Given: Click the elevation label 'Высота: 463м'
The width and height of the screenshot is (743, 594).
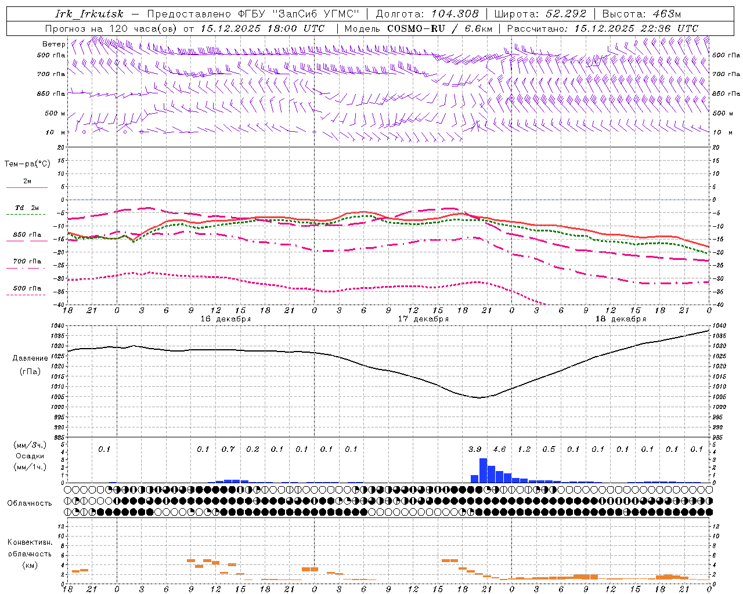Looking at the screenshot, I should pyautogui.click(x=641, y=14).
